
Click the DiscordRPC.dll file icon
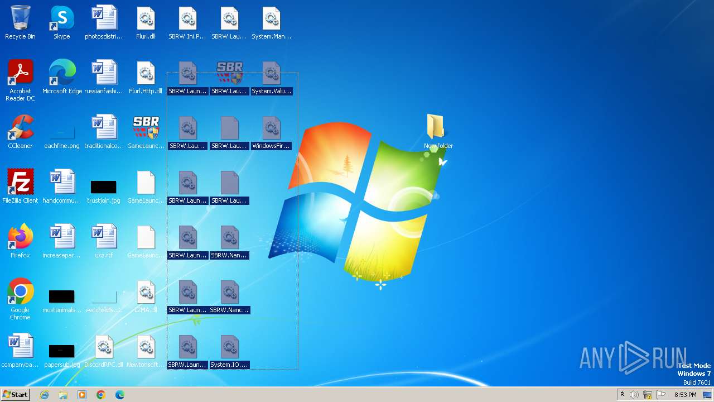[104, 351]
